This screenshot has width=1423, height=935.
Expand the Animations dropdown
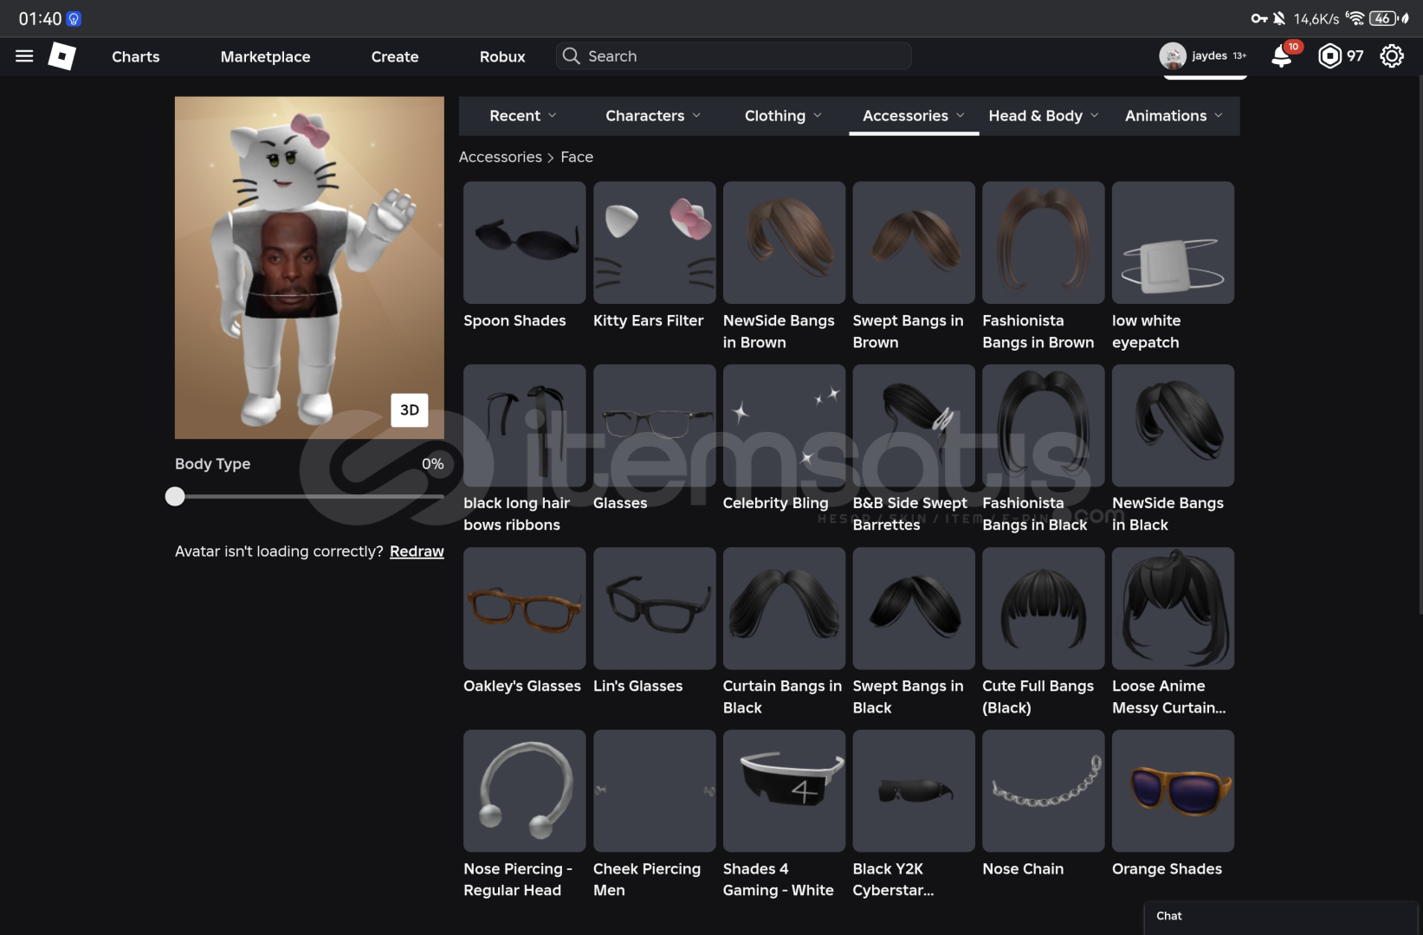click(x=1174, y=116)
